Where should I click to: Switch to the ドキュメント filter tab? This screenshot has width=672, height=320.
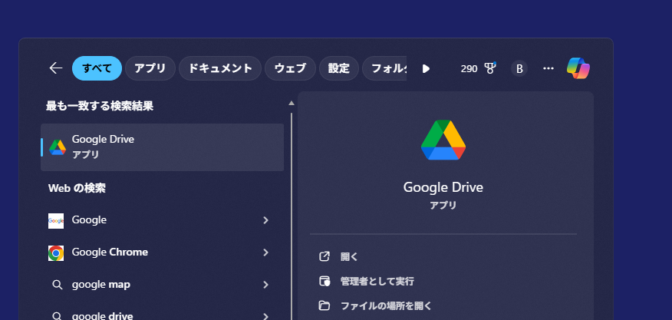[221, 68]
